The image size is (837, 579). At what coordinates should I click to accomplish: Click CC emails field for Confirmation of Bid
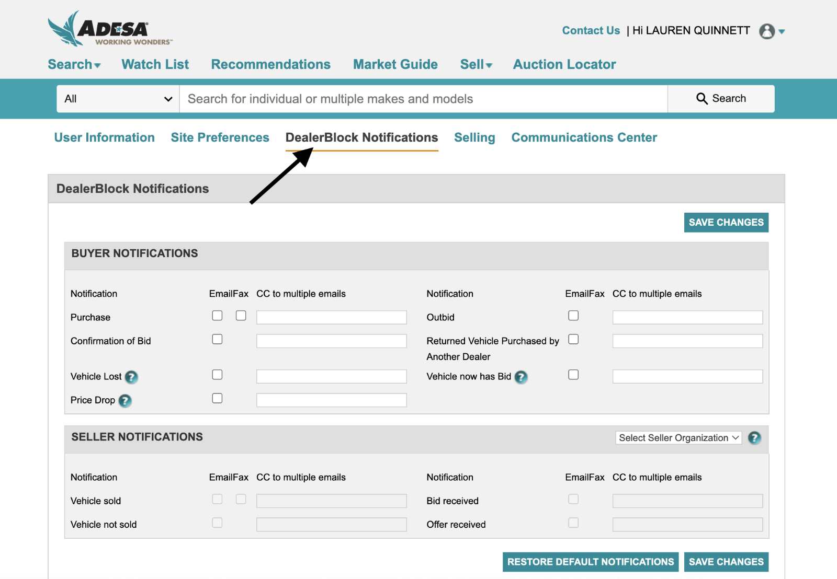pyautogui.click(x=332, y=341)
